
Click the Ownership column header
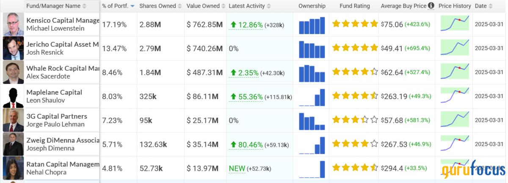click(x=312, y=6)
